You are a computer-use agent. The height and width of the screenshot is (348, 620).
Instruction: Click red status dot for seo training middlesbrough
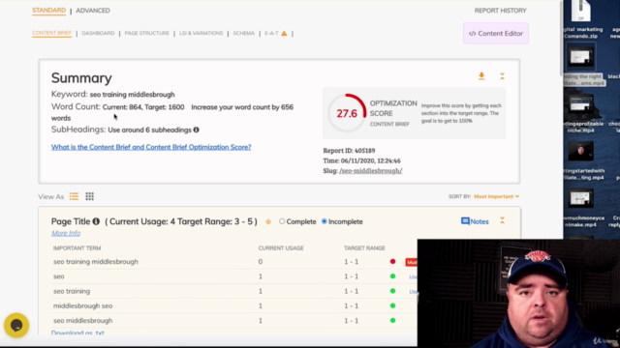tap(392, 262)
